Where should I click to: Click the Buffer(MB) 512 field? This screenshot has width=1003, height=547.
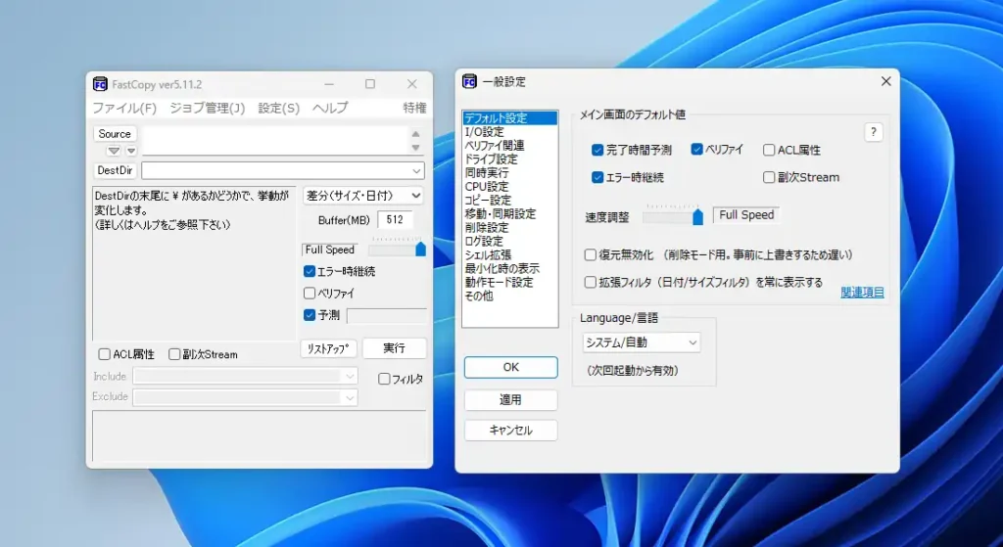point(396,220)
